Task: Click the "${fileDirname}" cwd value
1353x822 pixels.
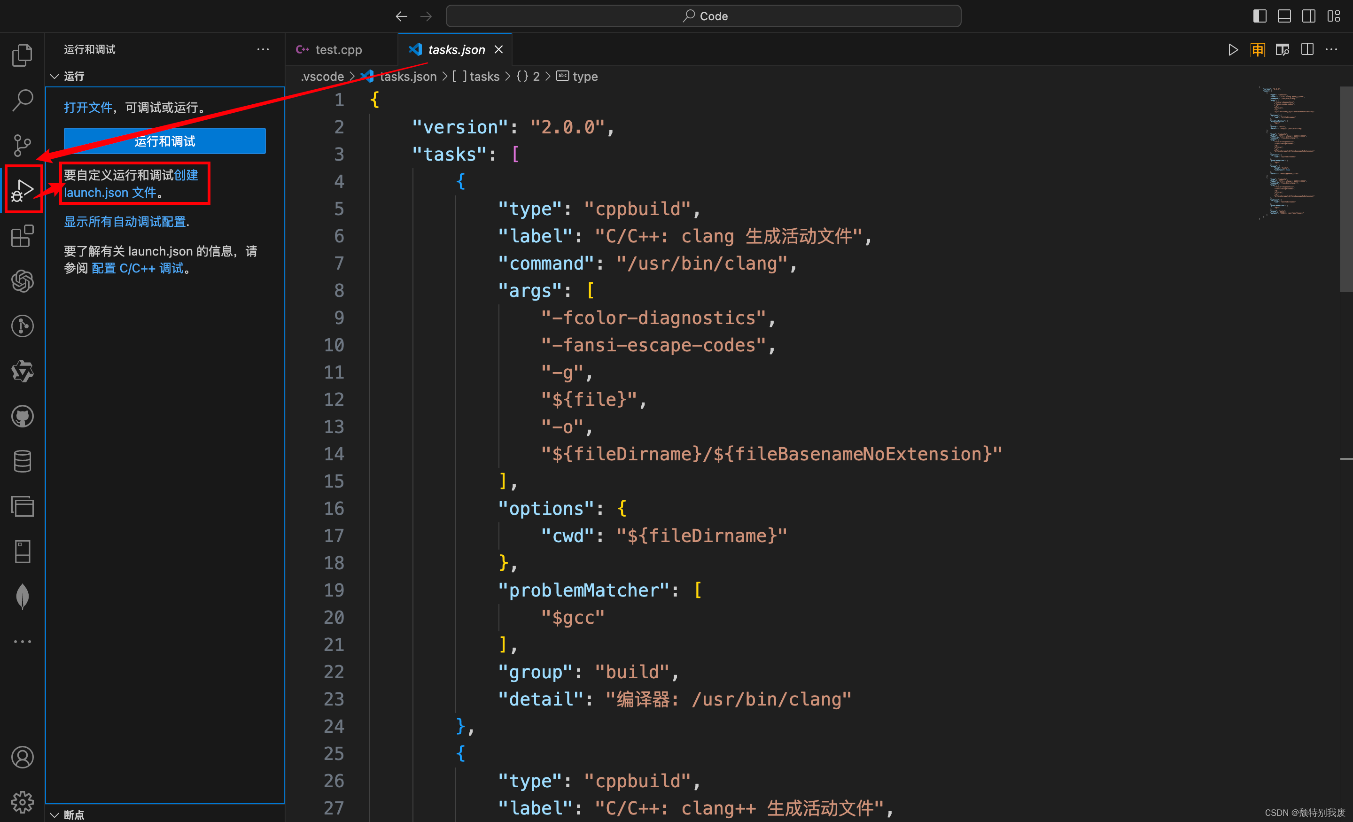Action: click(x=702, y=536)
